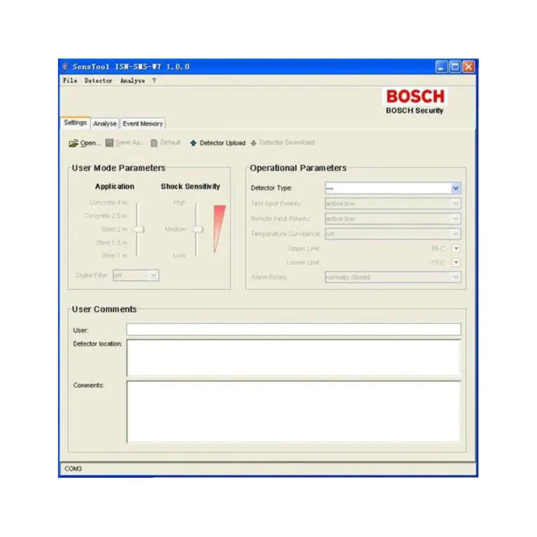This screenshot has width=537, height=537.
Task: Click the Detector location text area
Action: pyautogui.click(x=294, y=358)
